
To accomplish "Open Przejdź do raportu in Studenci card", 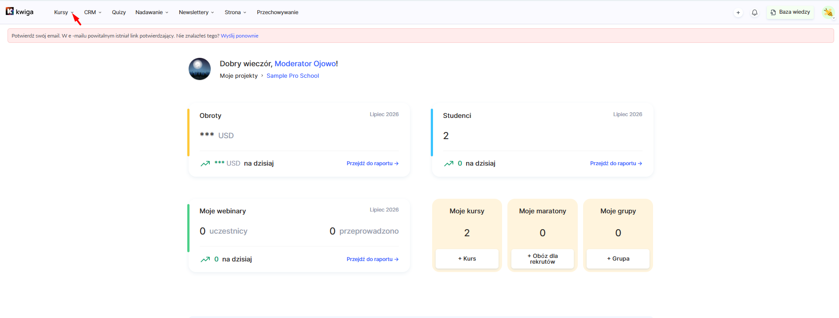I will point(616,163).
